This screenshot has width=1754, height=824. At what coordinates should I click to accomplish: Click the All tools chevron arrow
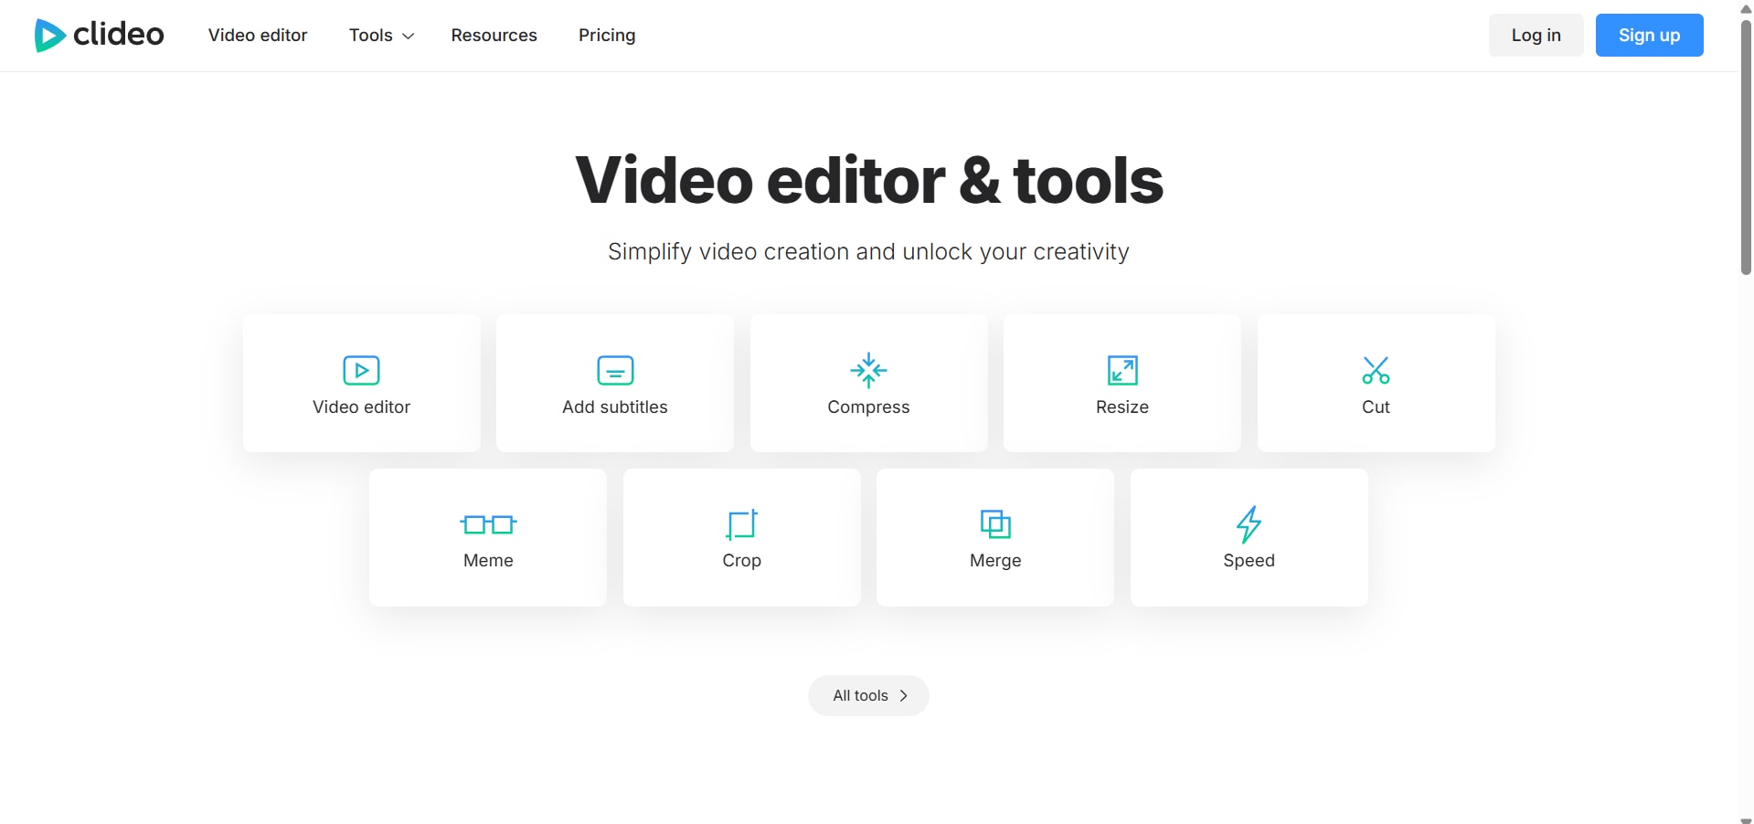(x=904, y=695)
